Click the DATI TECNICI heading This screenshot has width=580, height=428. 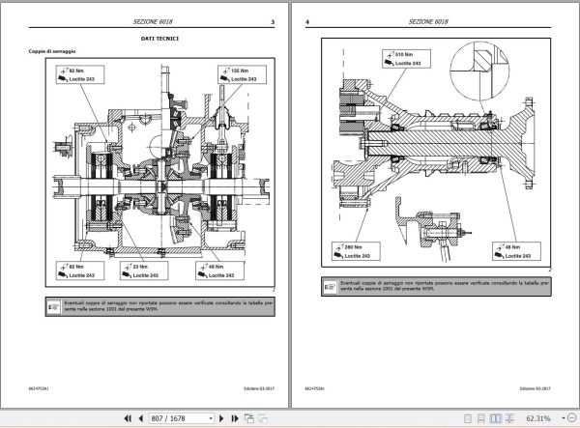coord(159,39)
